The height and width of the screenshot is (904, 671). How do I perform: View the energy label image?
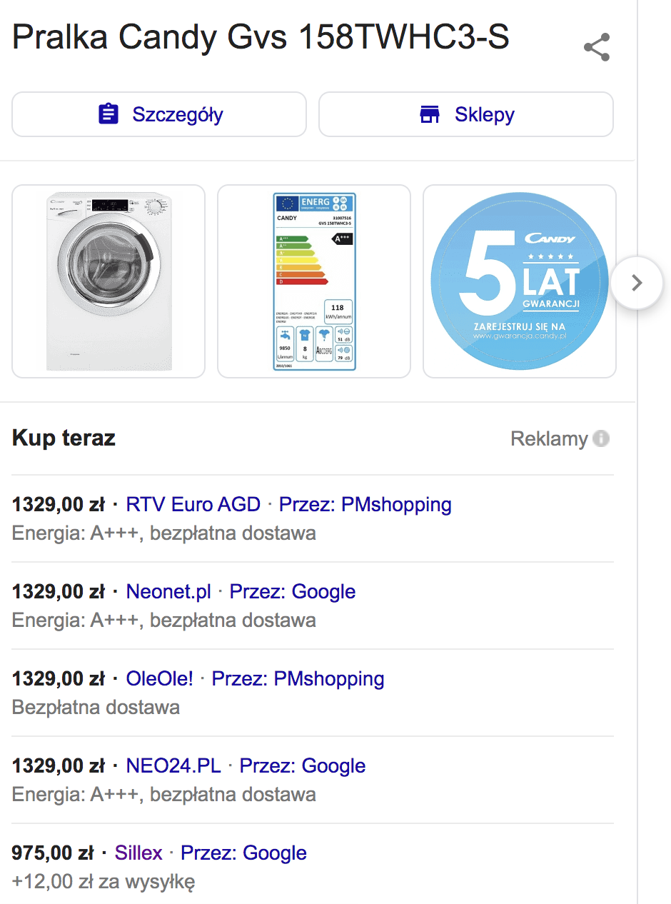pyautogui.click(x=314, y=281)
